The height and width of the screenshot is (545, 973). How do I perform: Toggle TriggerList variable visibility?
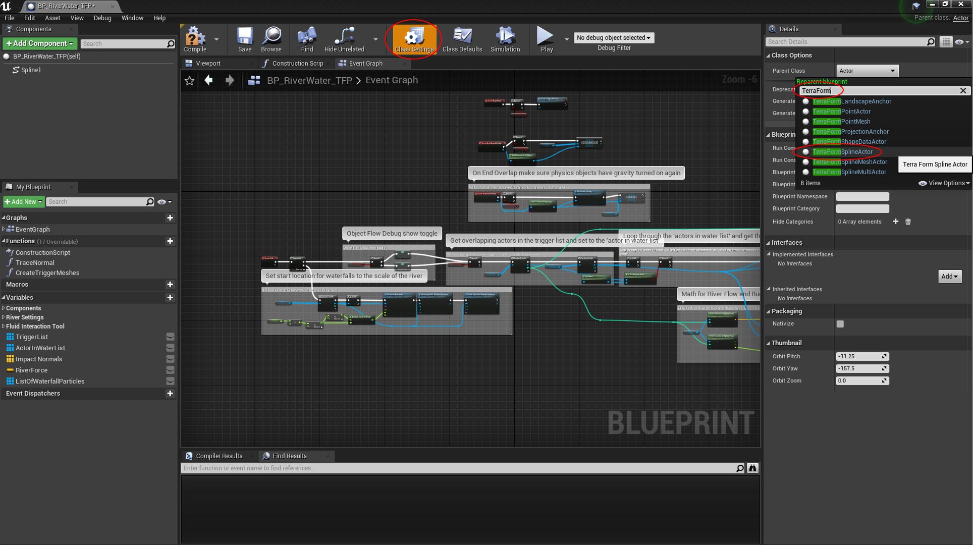pos(170,337)
